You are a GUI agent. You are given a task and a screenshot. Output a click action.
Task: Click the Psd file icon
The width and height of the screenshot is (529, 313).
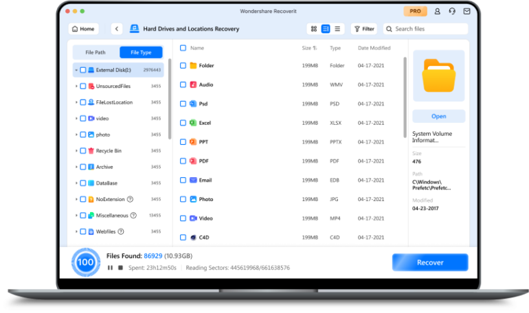tap(193, 104)
